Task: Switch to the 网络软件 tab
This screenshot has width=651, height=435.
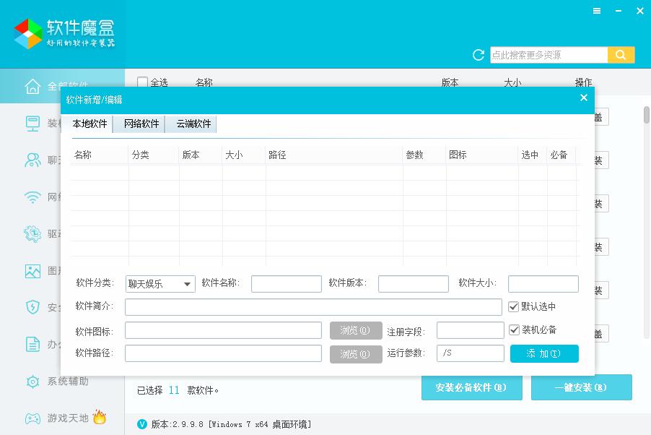Action: click(x=141, y=124)
